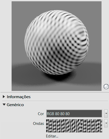Click the empty area right of Editar...

(80, 136)
